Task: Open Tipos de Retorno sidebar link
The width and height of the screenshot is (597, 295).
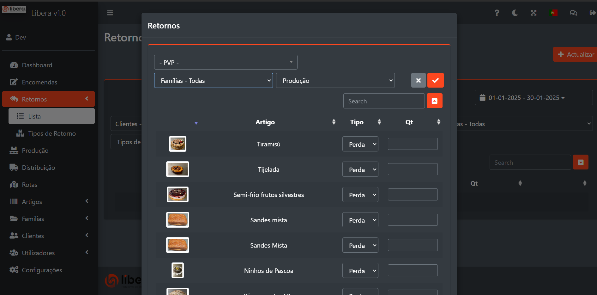Action: (x=52, y=133)
